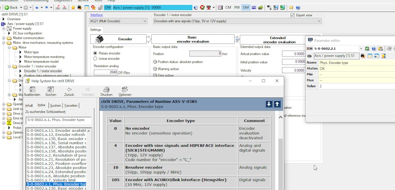Switch to the Favoriten tab in help

[x=71, y=105]
